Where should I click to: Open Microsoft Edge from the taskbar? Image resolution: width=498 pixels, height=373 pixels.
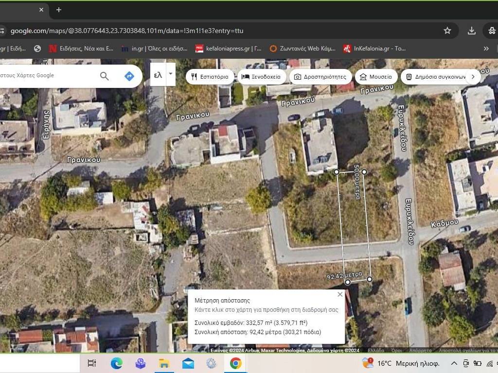[116, 363]
